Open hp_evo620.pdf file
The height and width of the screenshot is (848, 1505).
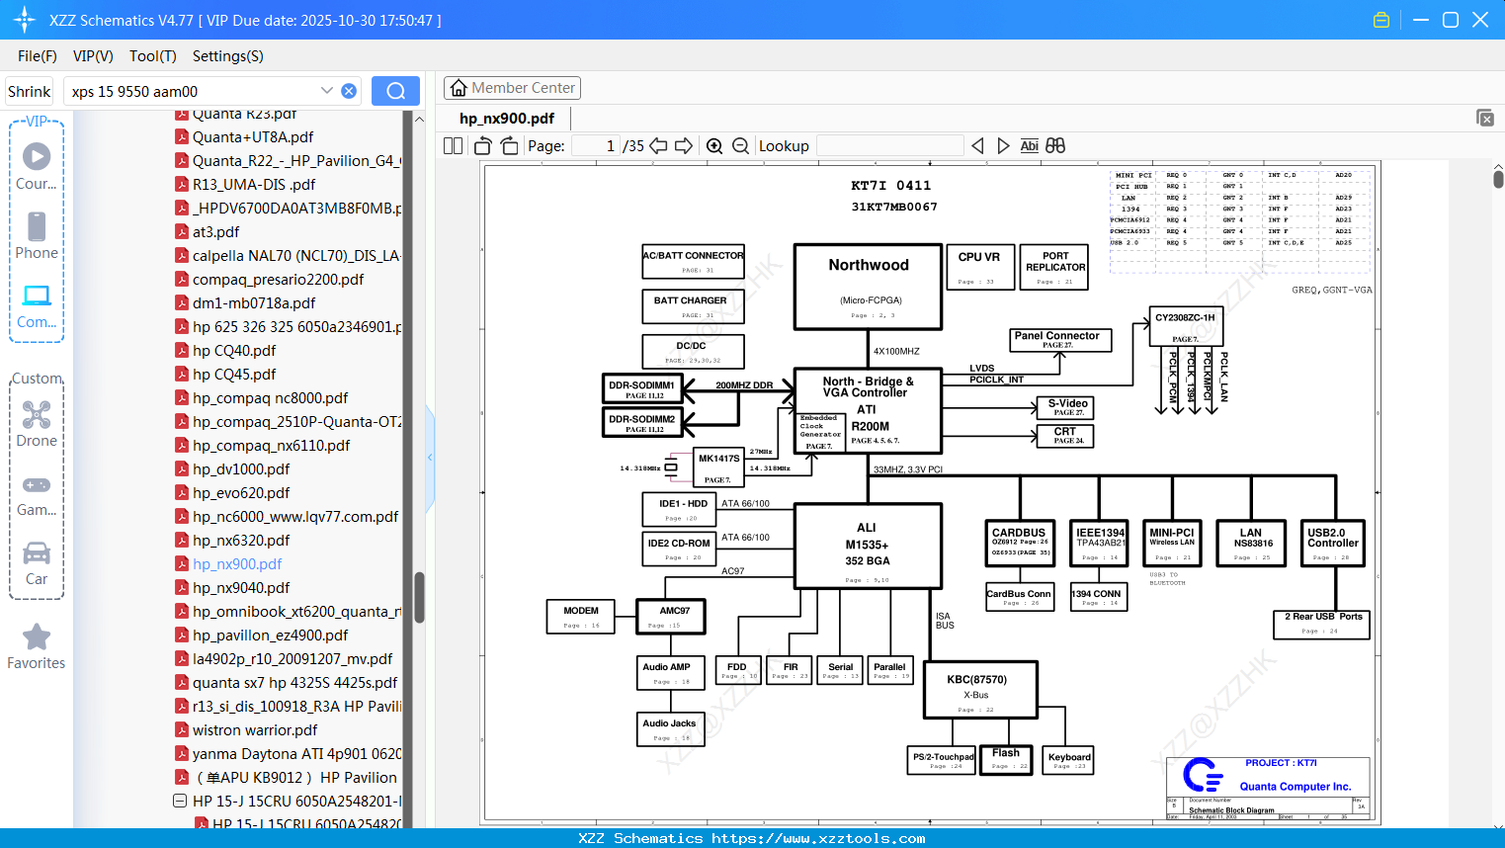click(x=241, y=492)
